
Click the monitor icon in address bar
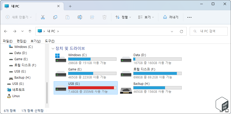[40, 31]
